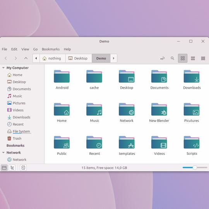Collapse the My Computer section
Image resolution: width=209 pixels, height=209 pixels.
pyautogui.click(x=3, y=68)
